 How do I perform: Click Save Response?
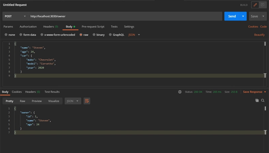click(253, 92)
